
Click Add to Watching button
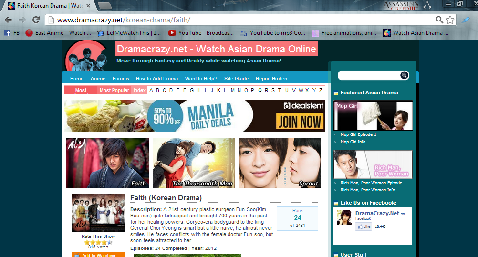pyautogui.click(x=98, y=255)
